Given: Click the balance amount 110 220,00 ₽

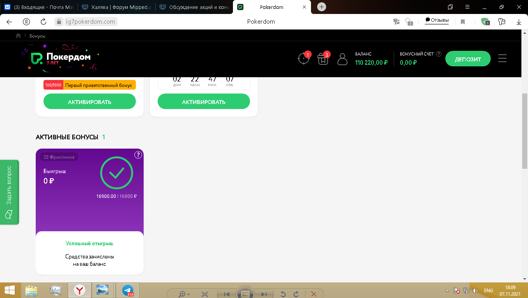Looking at the screenshot, I should [371, 62].
